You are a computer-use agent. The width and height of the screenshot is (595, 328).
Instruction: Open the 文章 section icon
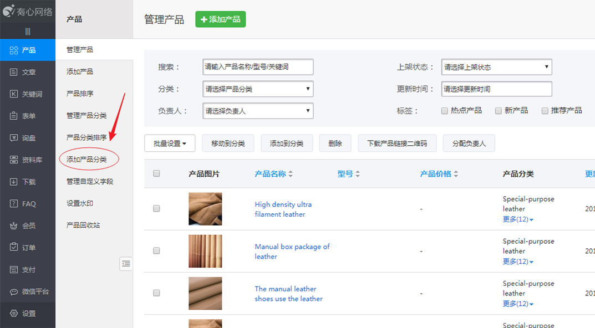pos(14,72)
